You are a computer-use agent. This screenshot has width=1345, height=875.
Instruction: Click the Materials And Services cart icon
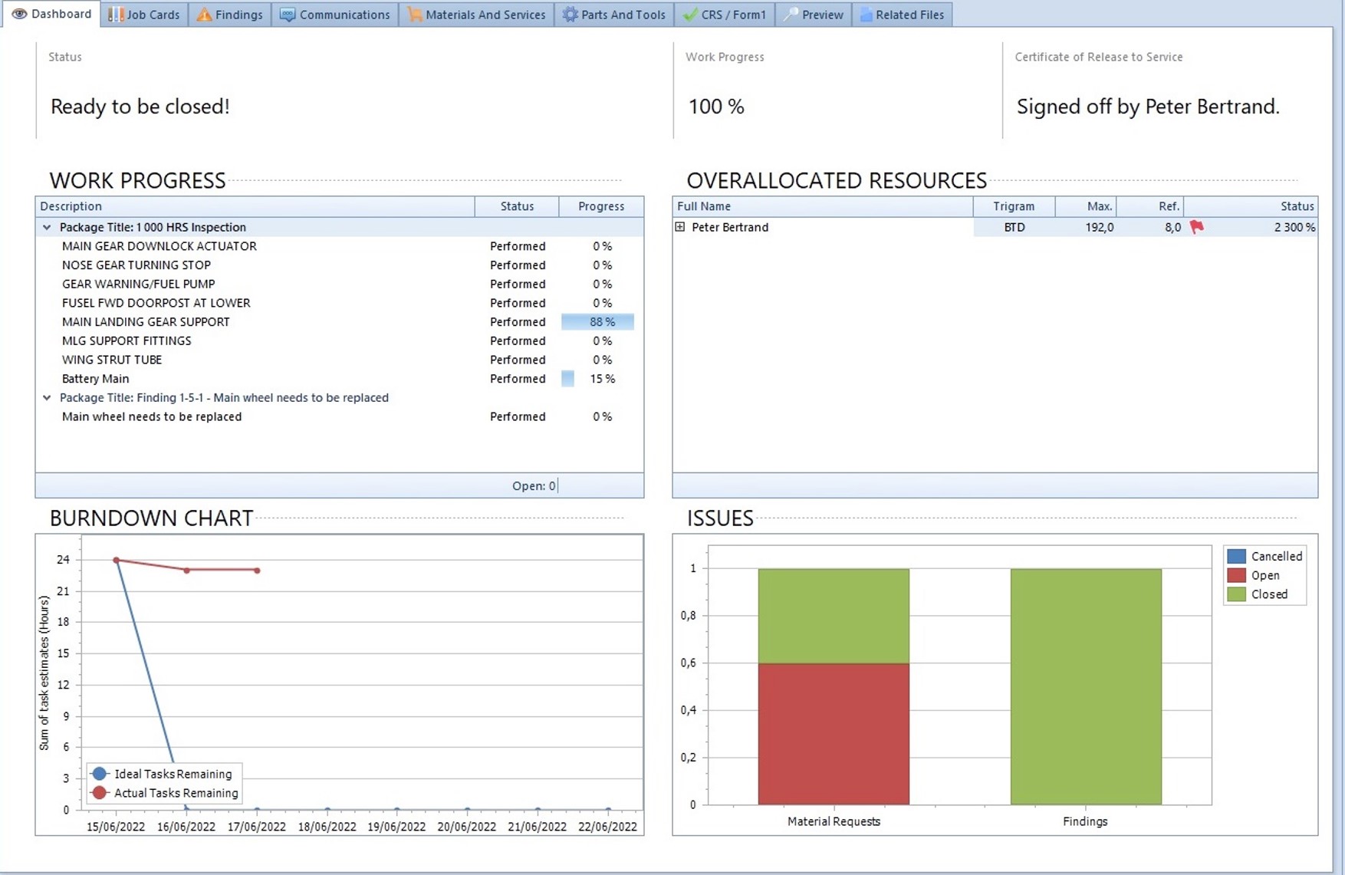click(x=414, y=15)
